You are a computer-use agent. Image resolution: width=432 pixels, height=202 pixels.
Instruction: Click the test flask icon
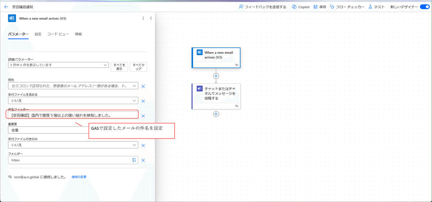click(370, 7)
